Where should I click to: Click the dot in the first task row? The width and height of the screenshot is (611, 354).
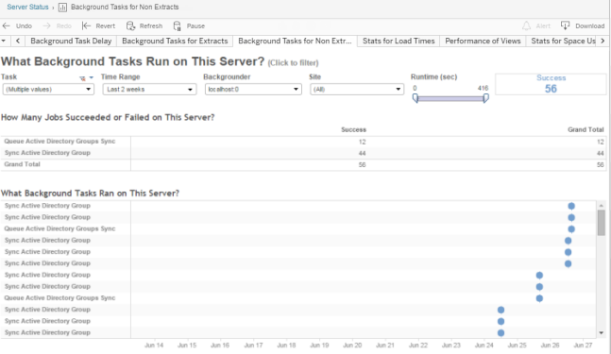(x=571, y=206)
